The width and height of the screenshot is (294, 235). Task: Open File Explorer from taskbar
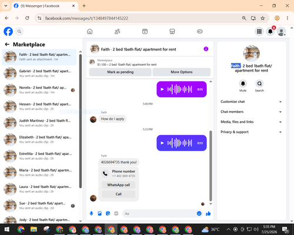point(34,229)
